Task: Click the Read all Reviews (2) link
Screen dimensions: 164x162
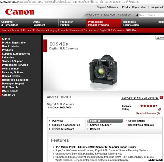Action: point(148,113)
